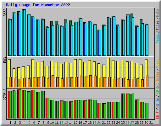Viewport: 161px width, 126px height.
Task: Click green weekend day 27 label
Action: [132, 123]
